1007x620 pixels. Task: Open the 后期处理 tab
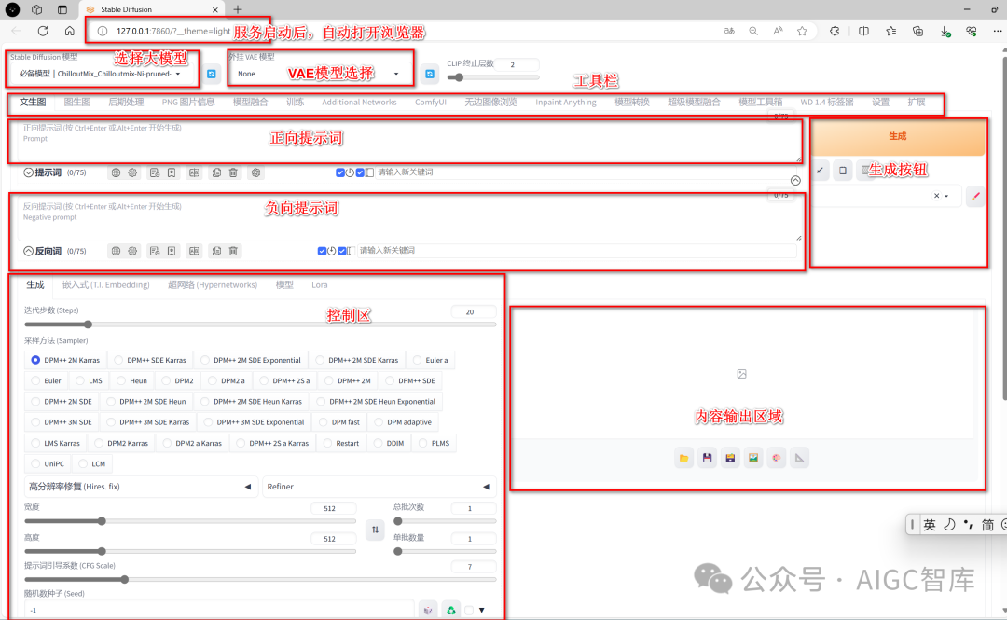pos(126,103)
